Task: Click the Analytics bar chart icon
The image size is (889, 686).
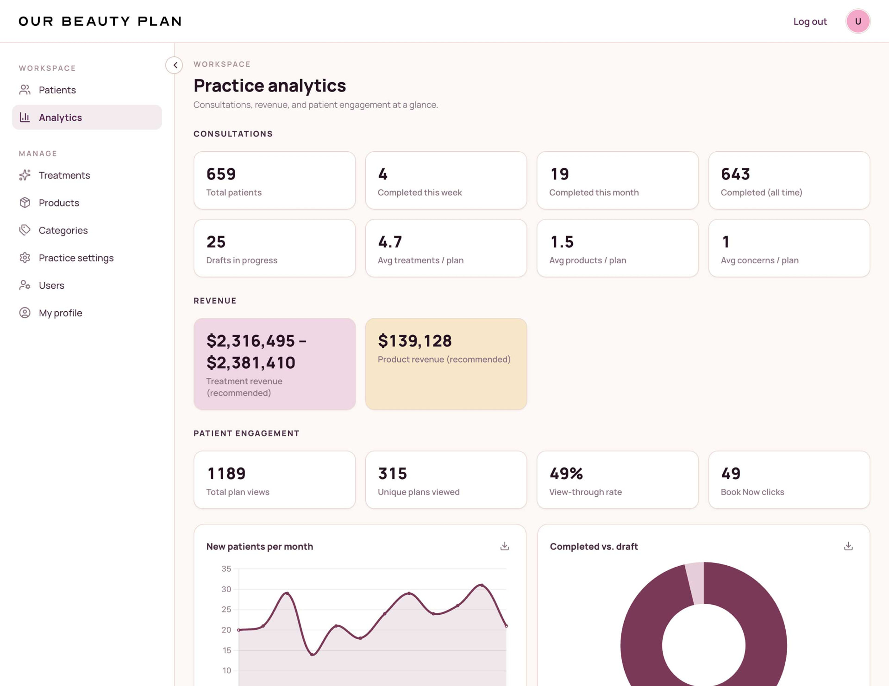Action: (25, 117)
